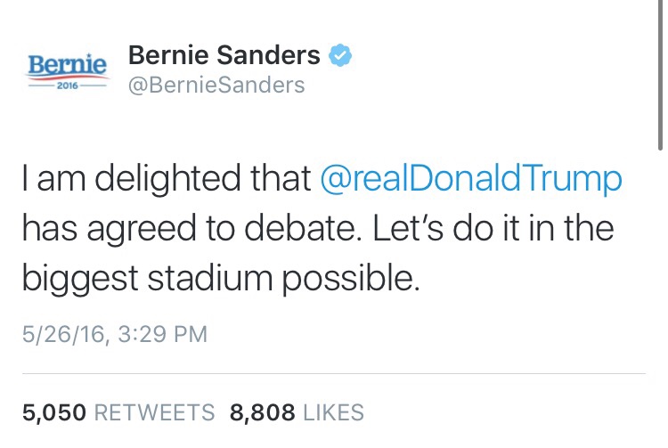Click the @BernieSanders handle
Screen dimensions: 668x448
click(216, 86)
